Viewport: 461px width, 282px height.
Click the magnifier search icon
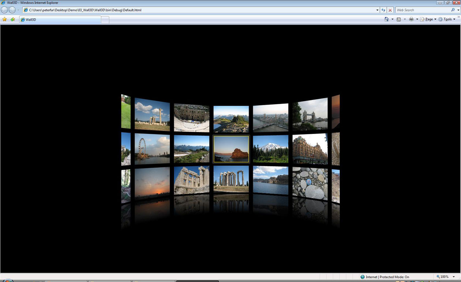pos(453,10)
